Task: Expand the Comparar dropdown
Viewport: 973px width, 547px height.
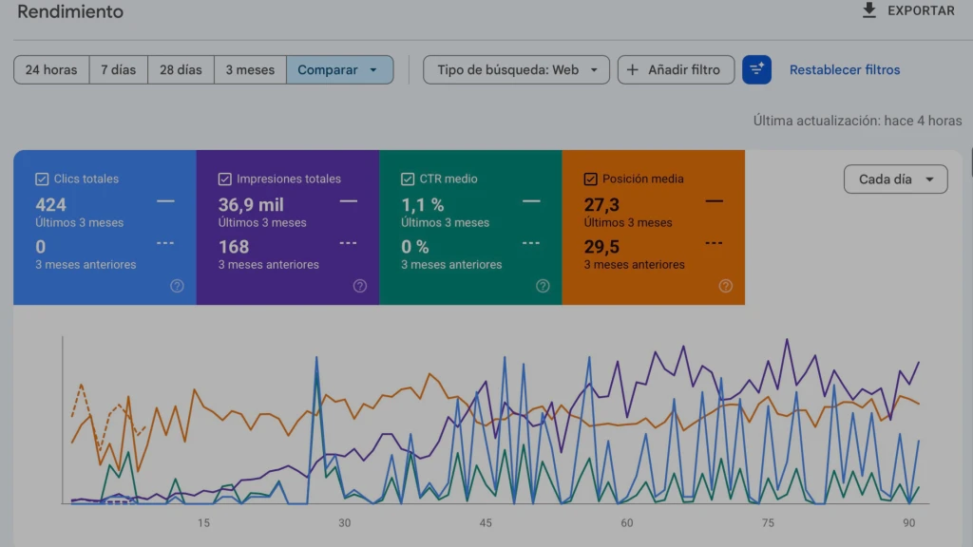Action: (340, 70)
